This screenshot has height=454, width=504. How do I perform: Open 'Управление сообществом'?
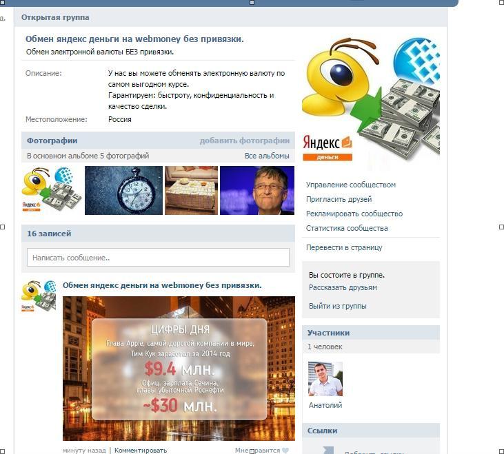tap(351, 185)
